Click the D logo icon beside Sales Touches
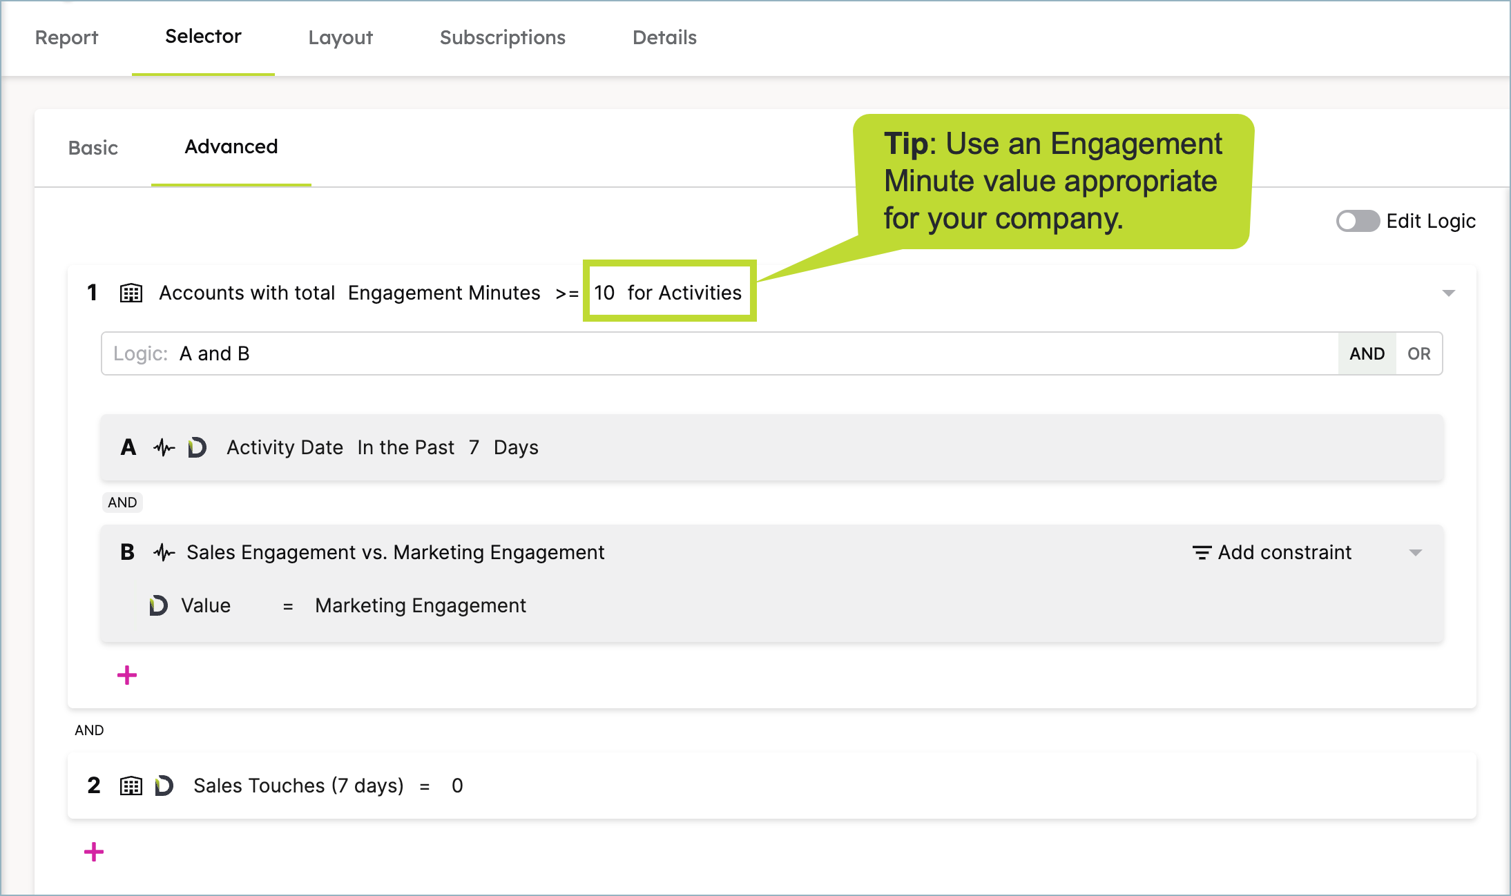This screenshot has height=896, width=1511. click(164, 786)
